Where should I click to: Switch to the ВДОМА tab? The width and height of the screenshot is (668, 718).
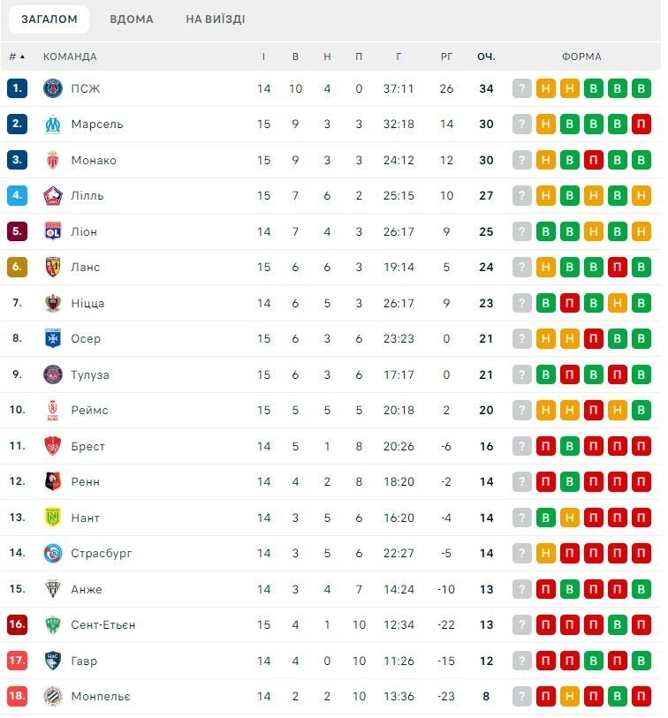132,19
